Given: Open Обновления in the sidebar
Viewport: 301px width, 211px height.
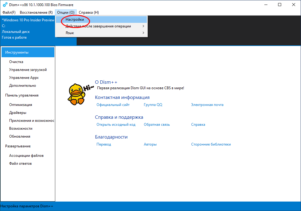Looking at the screenshot, I should click(20, 136).
